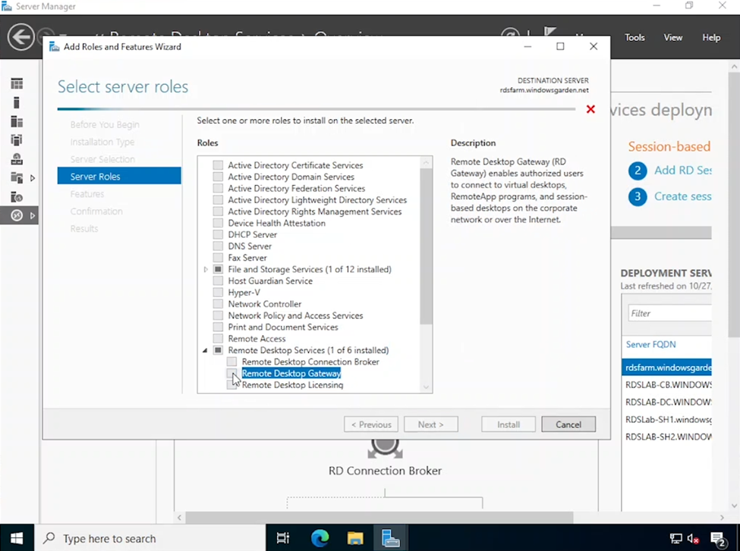Open Microsoft Edge from the taskbar
740x551 pixels.
(x=320, y=538)
